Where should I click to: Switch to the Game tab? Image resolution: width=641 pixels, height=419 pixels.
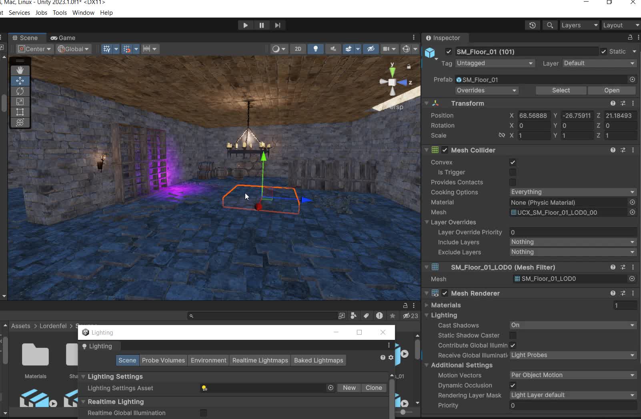pyautogui.click(x=63, y=38)
